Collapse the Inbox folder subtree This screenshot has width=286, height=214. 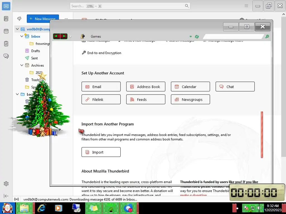click(22, 36)
